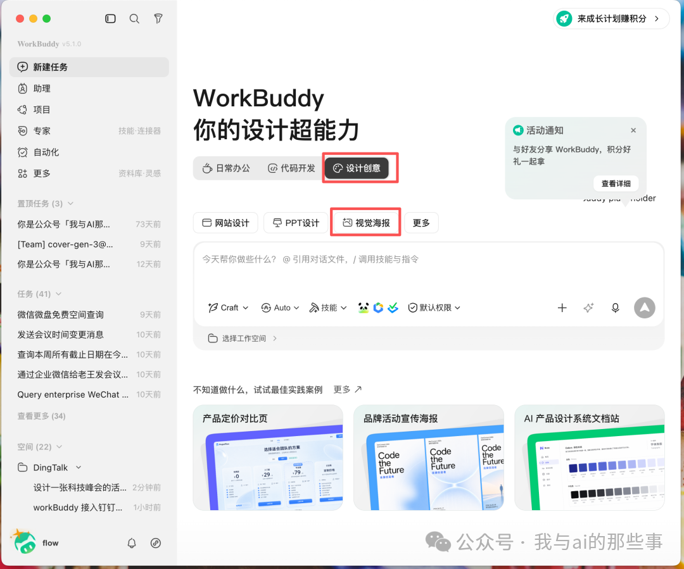This screenshot has height=569, width=684.
Task: Click 技能·连接器 shortcut beside 专家
Action: 139,131
